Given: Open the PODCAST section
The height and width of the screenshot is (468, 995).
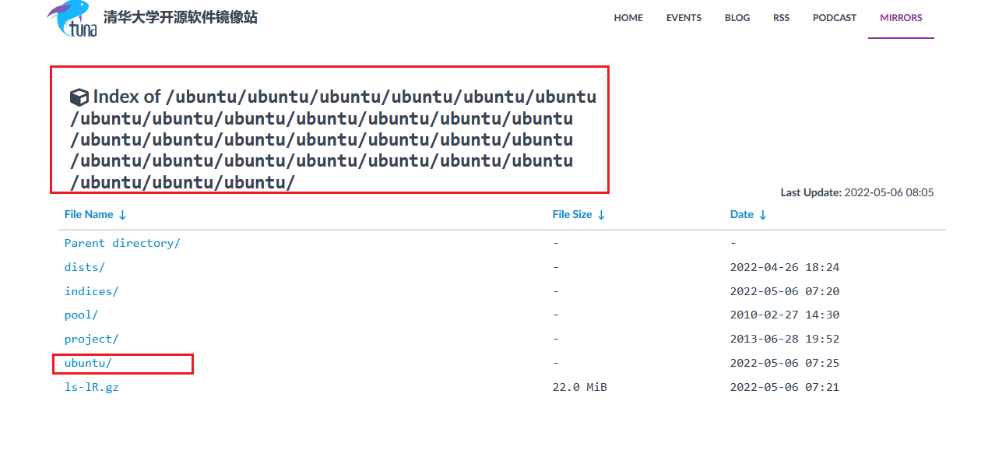Looking at the screenshot, I should [834, 17].
